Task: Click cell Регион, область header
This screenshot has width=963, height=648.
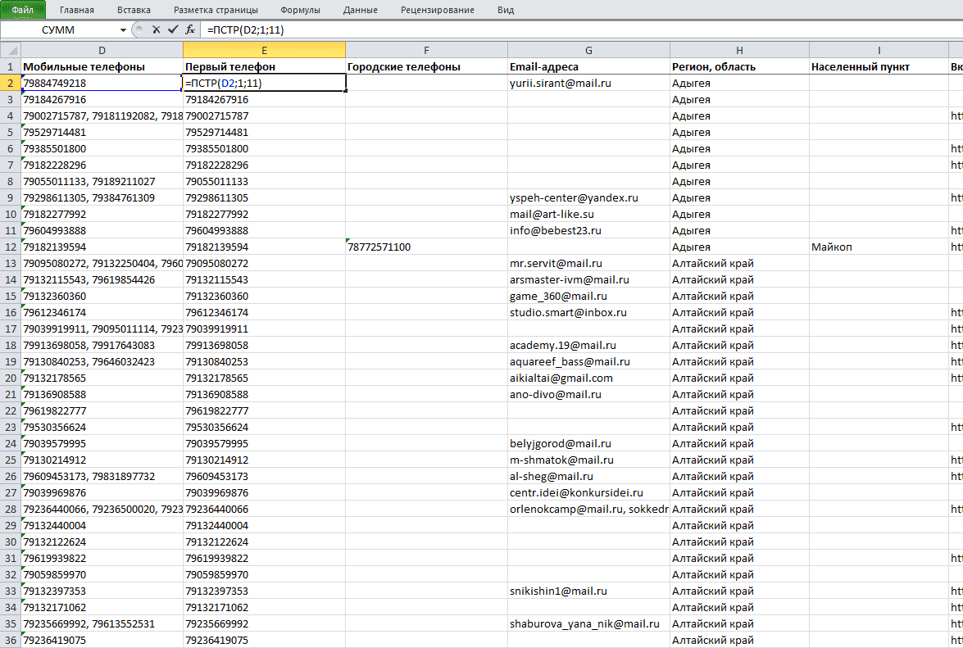Action: [x=739, y=67]
